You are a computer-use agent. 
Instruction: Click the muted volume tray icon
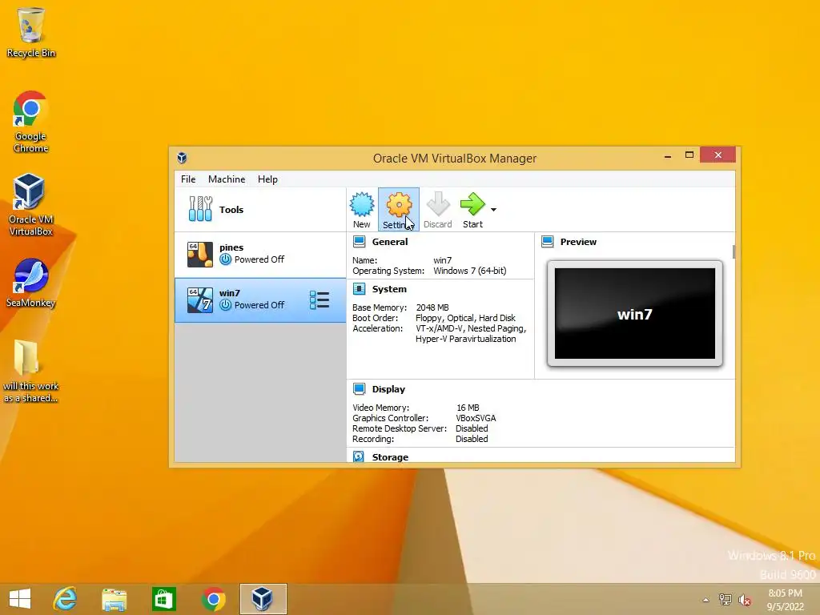point(744,599)
